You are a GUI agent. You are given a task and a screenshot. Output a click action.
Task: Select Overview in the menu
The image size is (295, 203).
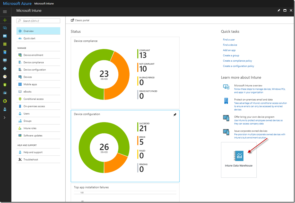[38, 31]
